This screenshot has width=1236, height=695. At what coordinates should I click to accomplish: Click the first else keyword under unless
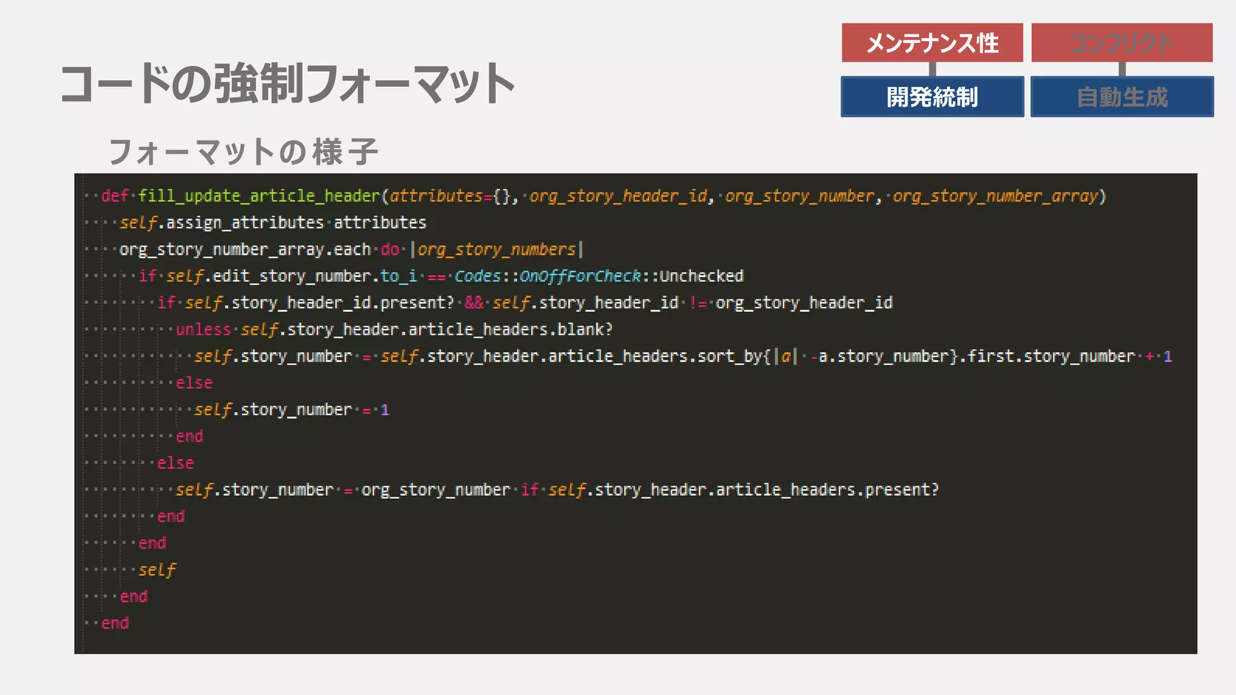coord(194,383)
